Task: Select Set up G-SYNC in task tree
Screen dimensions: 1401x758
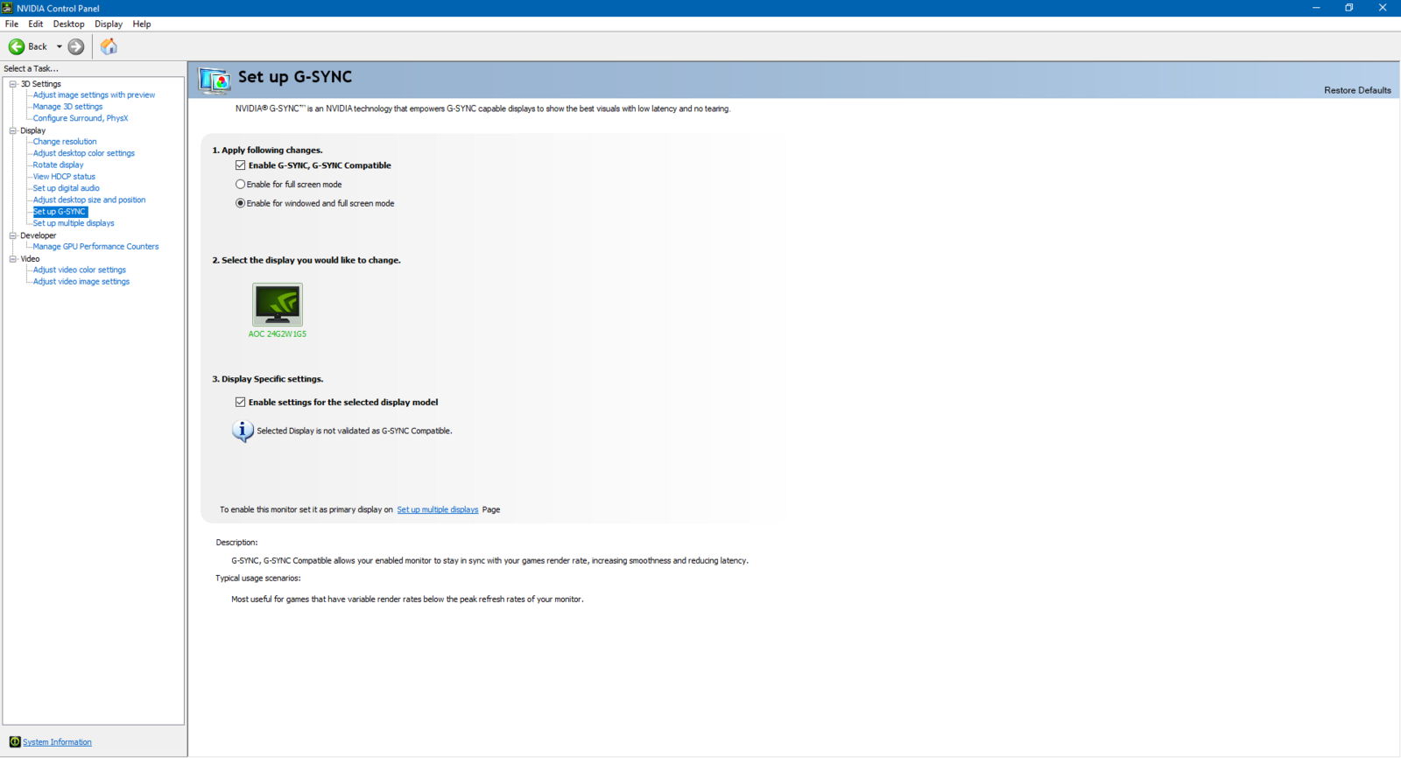Action: (60, 212)
